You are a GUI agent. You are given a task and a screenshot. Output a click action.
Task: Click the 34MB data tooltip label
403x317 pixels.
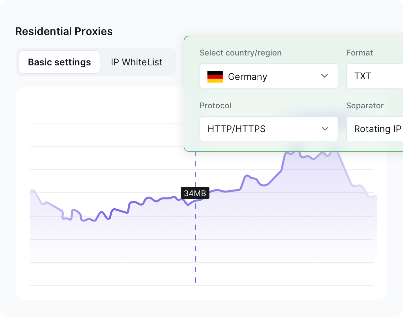(195, 194)
